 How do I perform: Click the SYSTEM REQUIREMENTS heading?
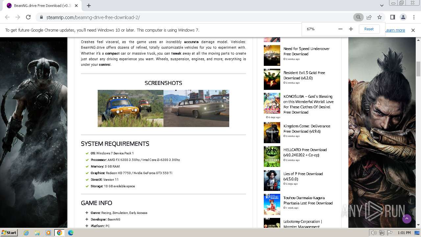[115, 144]
